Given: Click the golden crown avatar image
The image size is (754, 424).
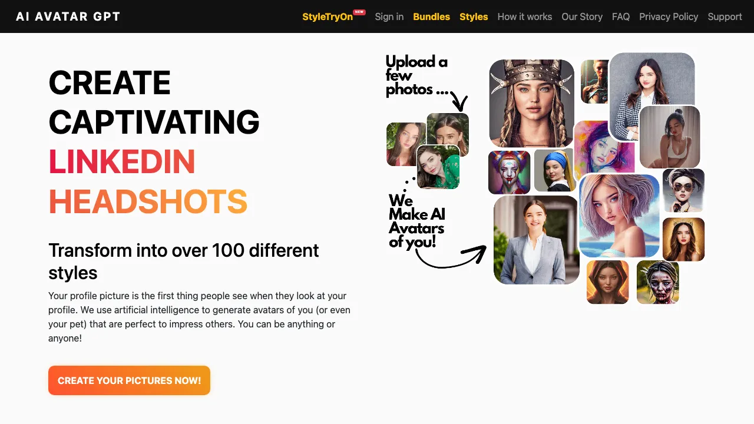Looking at the screenshot, I should tap(684, 239).
